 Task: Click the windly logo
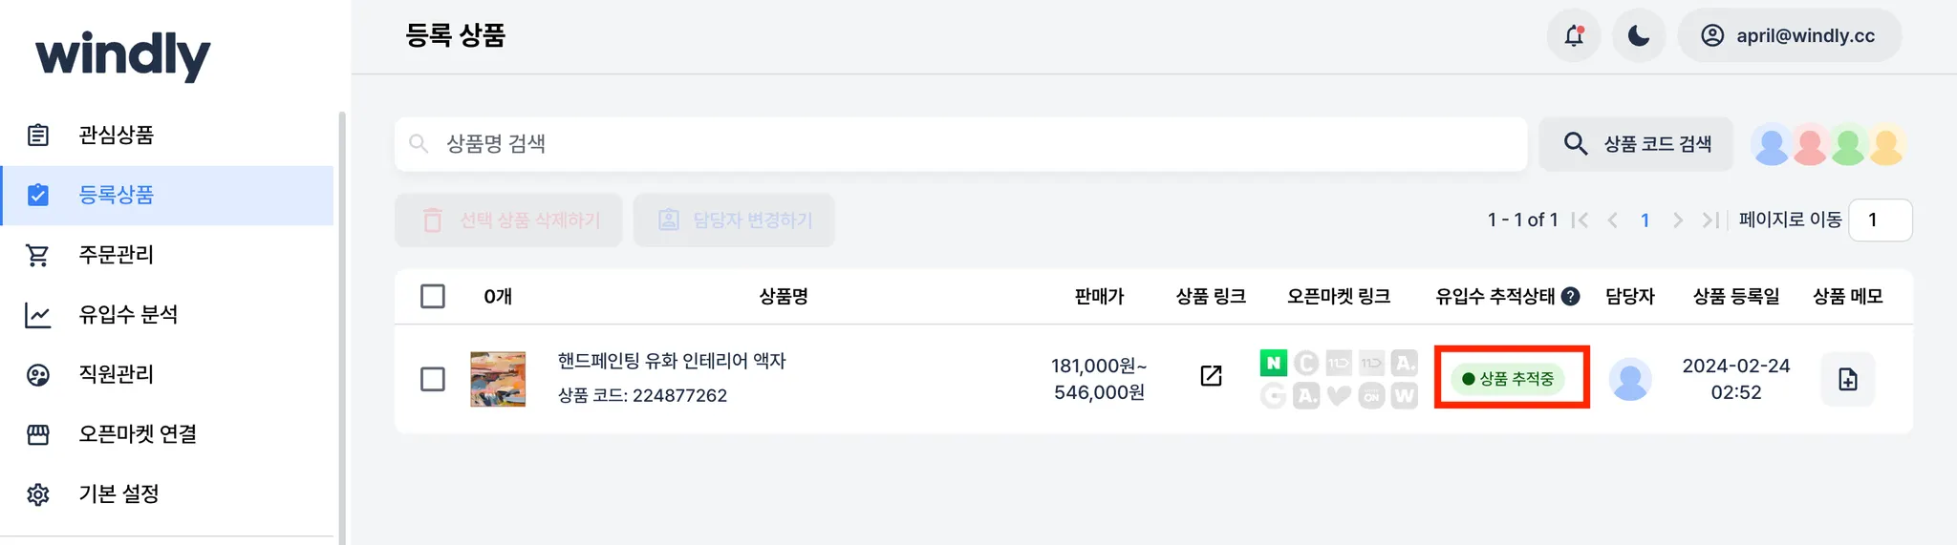click(x=122, y=55)
